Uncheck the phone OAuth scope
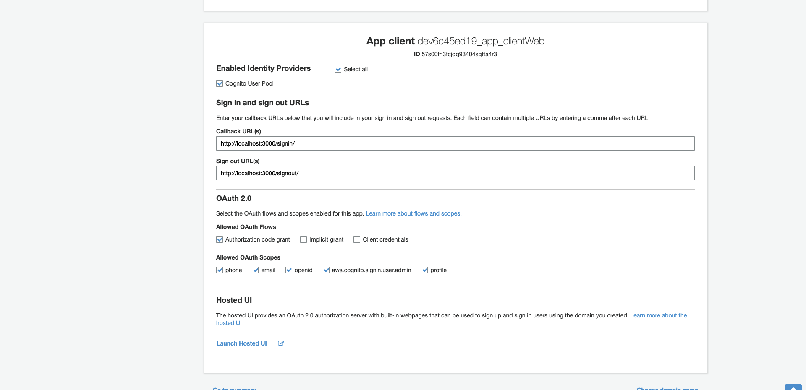The image size is (806, 390). pyautogui.click(x=220, y=270)
